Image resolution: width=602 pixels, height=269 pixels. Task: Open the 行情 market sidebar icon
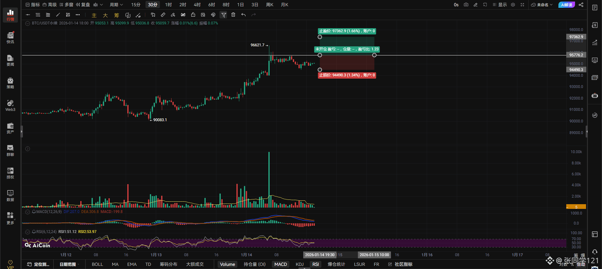click(x=10, y=15)
